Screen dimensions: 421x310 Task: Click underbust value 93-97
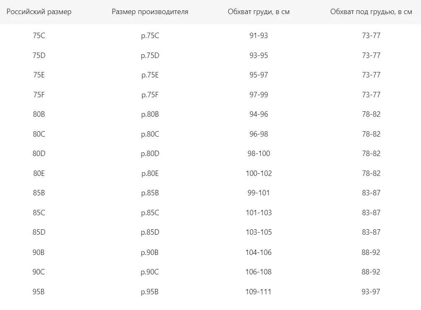[371, 292]
